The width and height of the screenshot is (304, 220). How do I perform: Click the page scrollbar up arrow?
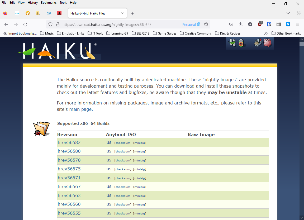(x=302, y=39)
